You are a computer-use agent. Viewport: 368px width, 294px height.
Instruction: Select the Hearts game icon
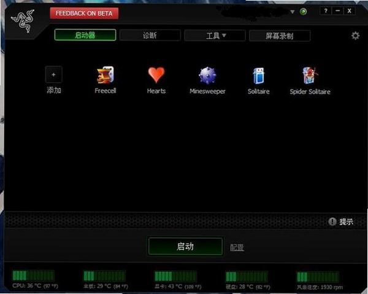[x=156, y=75]
